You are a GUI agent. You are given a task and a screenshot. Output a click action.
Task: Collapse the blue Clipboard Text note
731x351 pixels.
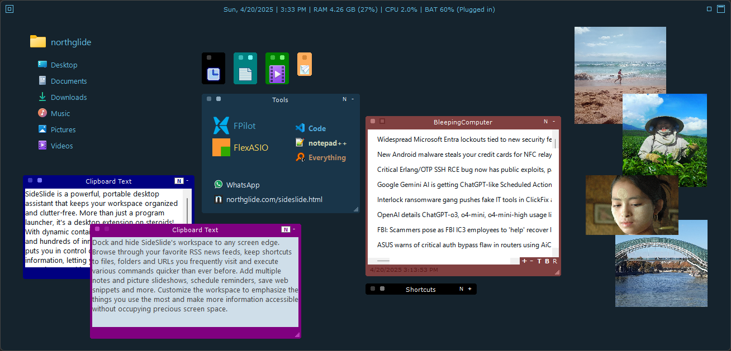tap(187, 181)
